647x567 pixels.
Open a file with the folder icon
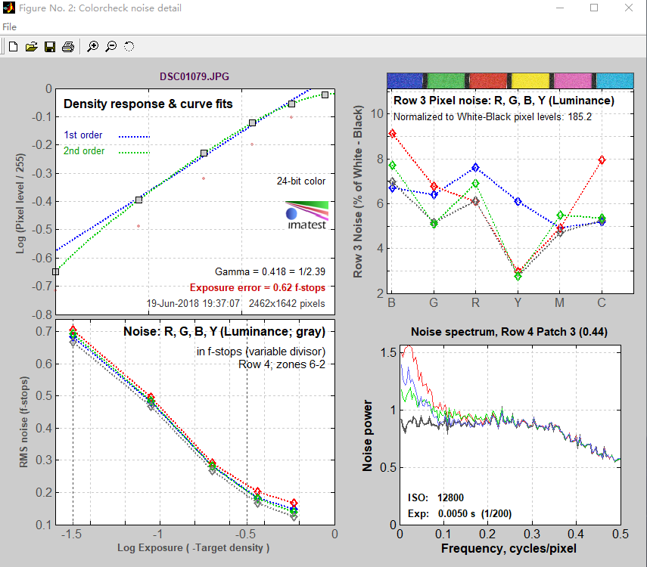[31, 47]
